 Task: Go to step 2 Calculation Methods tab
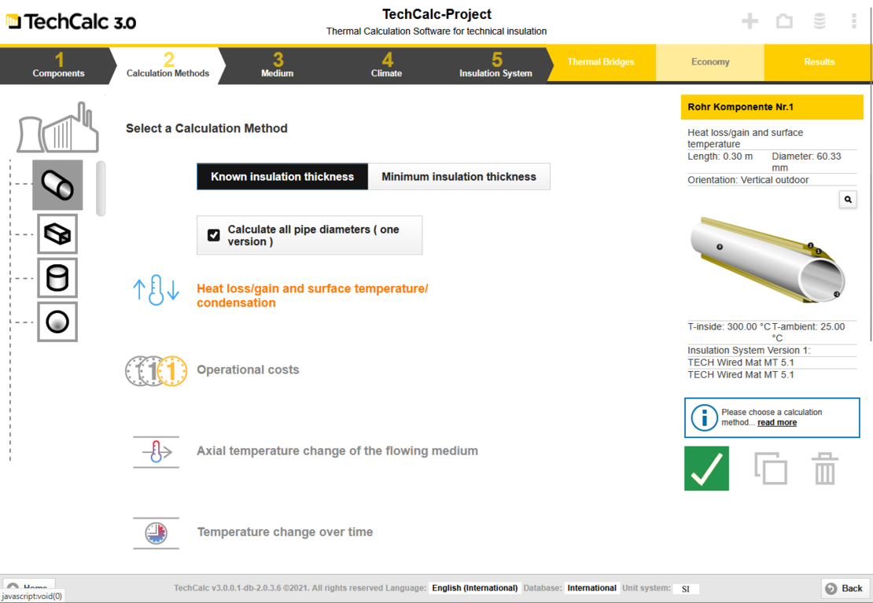pos(168,66)
